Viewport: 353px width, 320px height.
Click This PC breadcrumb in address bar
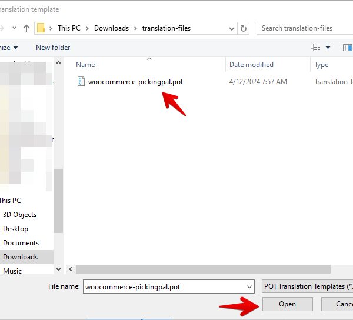point(68,28)
